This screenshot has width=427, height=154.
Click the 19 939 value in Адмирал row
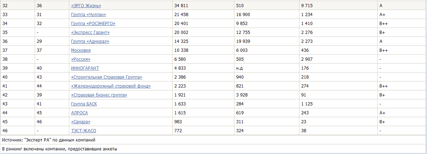tap(243, 41)
